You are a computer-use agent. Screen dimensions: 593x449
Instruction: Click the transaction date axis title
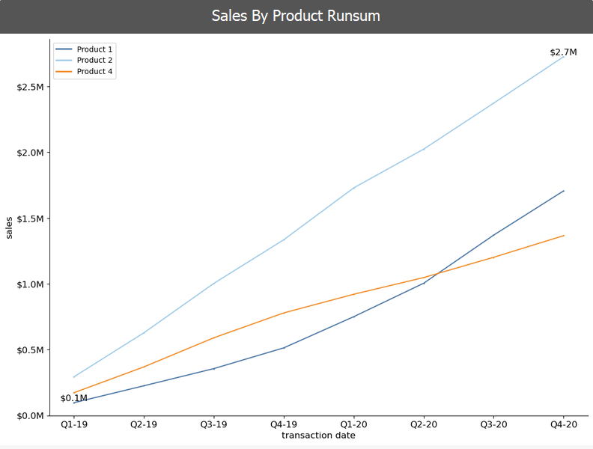[x=318, y=436]
